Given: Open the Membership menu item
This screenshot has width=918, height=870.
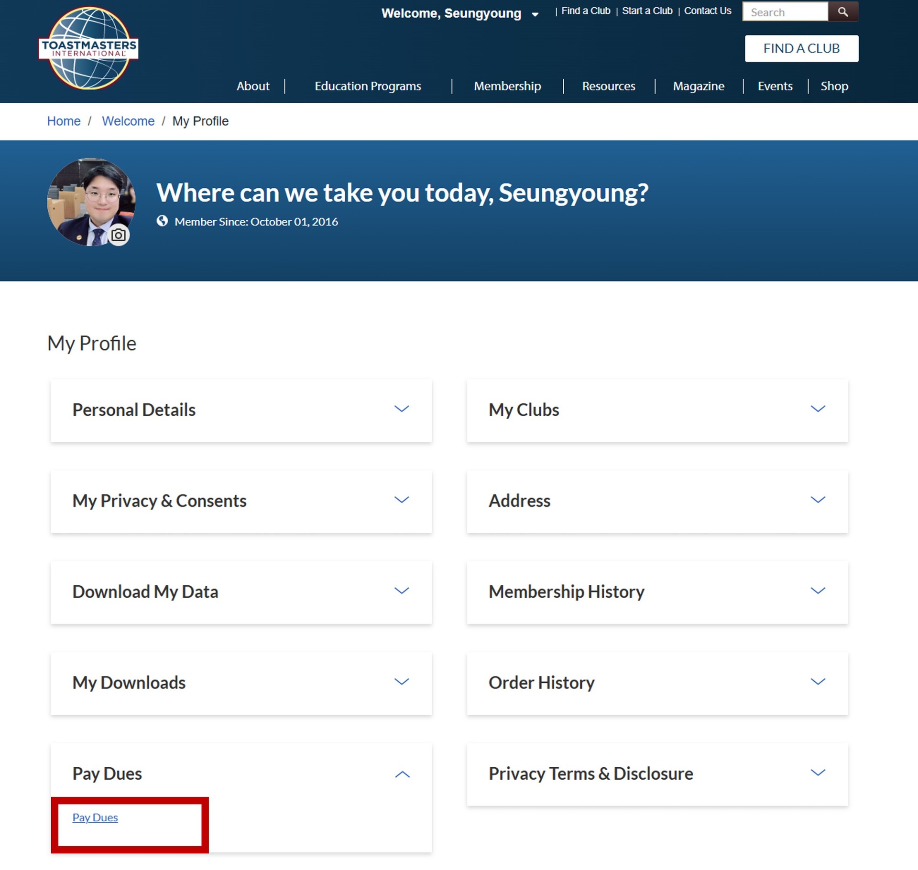Looking at the screenshot, I should point(507,86).
